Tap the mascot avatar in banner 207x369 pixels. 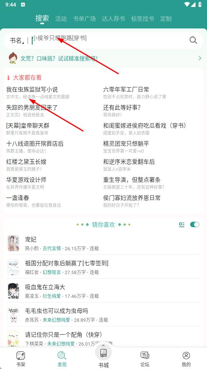coord(13,58)
